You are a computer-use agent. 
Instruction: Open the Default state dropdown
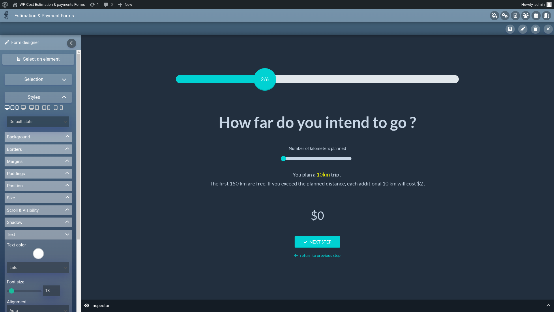click(x=38, y=122)
